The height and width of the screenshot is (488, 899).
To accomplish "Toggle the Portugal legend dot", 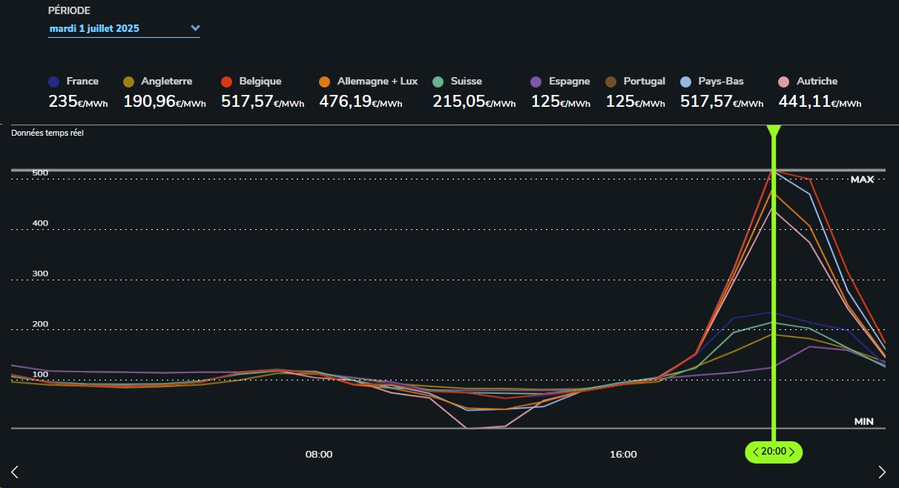I will point(611,82).
